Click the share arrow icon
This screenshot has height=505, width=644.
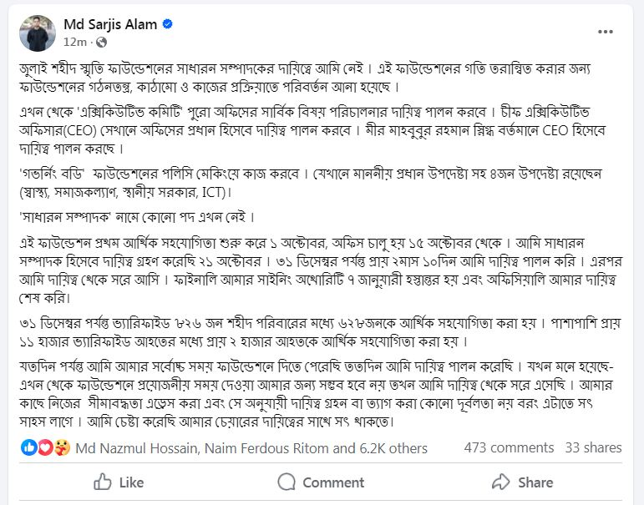[501, 482]
